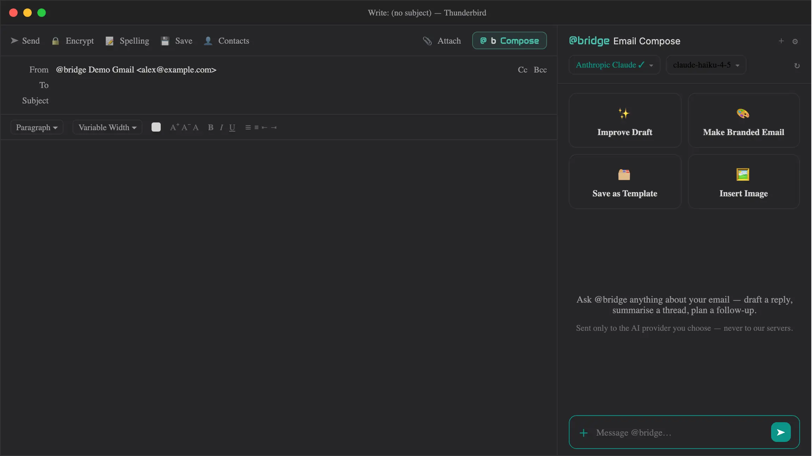
Task: Decrease font size with A- icon
Action: pyautogui.click(x=185, y=127)
